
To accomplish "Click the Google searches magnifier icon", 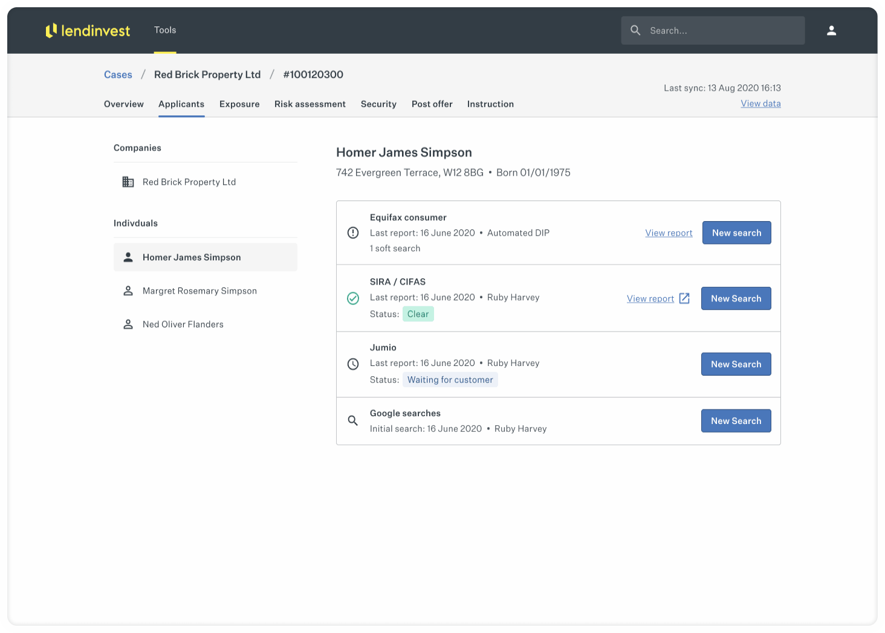I will (x=353, y=420).
